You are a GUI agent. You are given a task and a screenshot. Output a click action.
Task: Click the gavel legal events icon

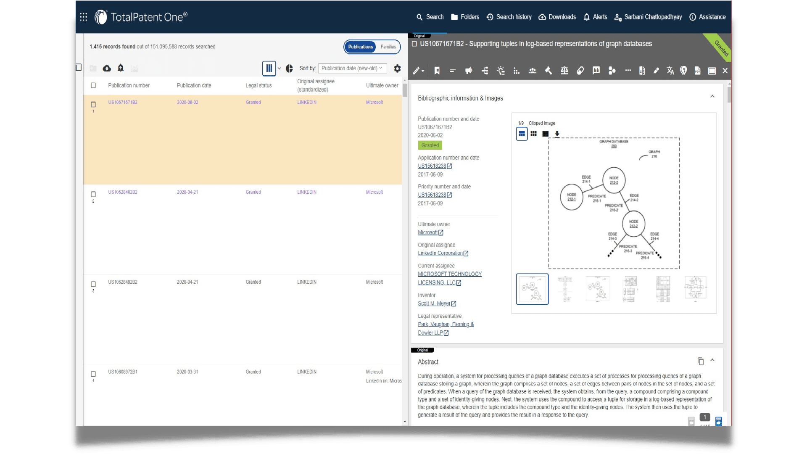[548, 71]
